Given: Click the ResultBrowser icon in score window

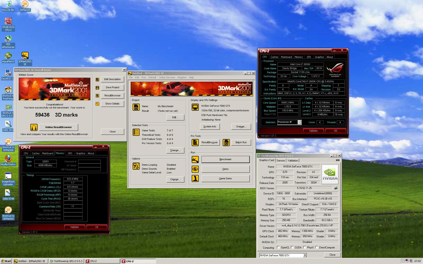Looking at the screenshot, I should (98, 96).
